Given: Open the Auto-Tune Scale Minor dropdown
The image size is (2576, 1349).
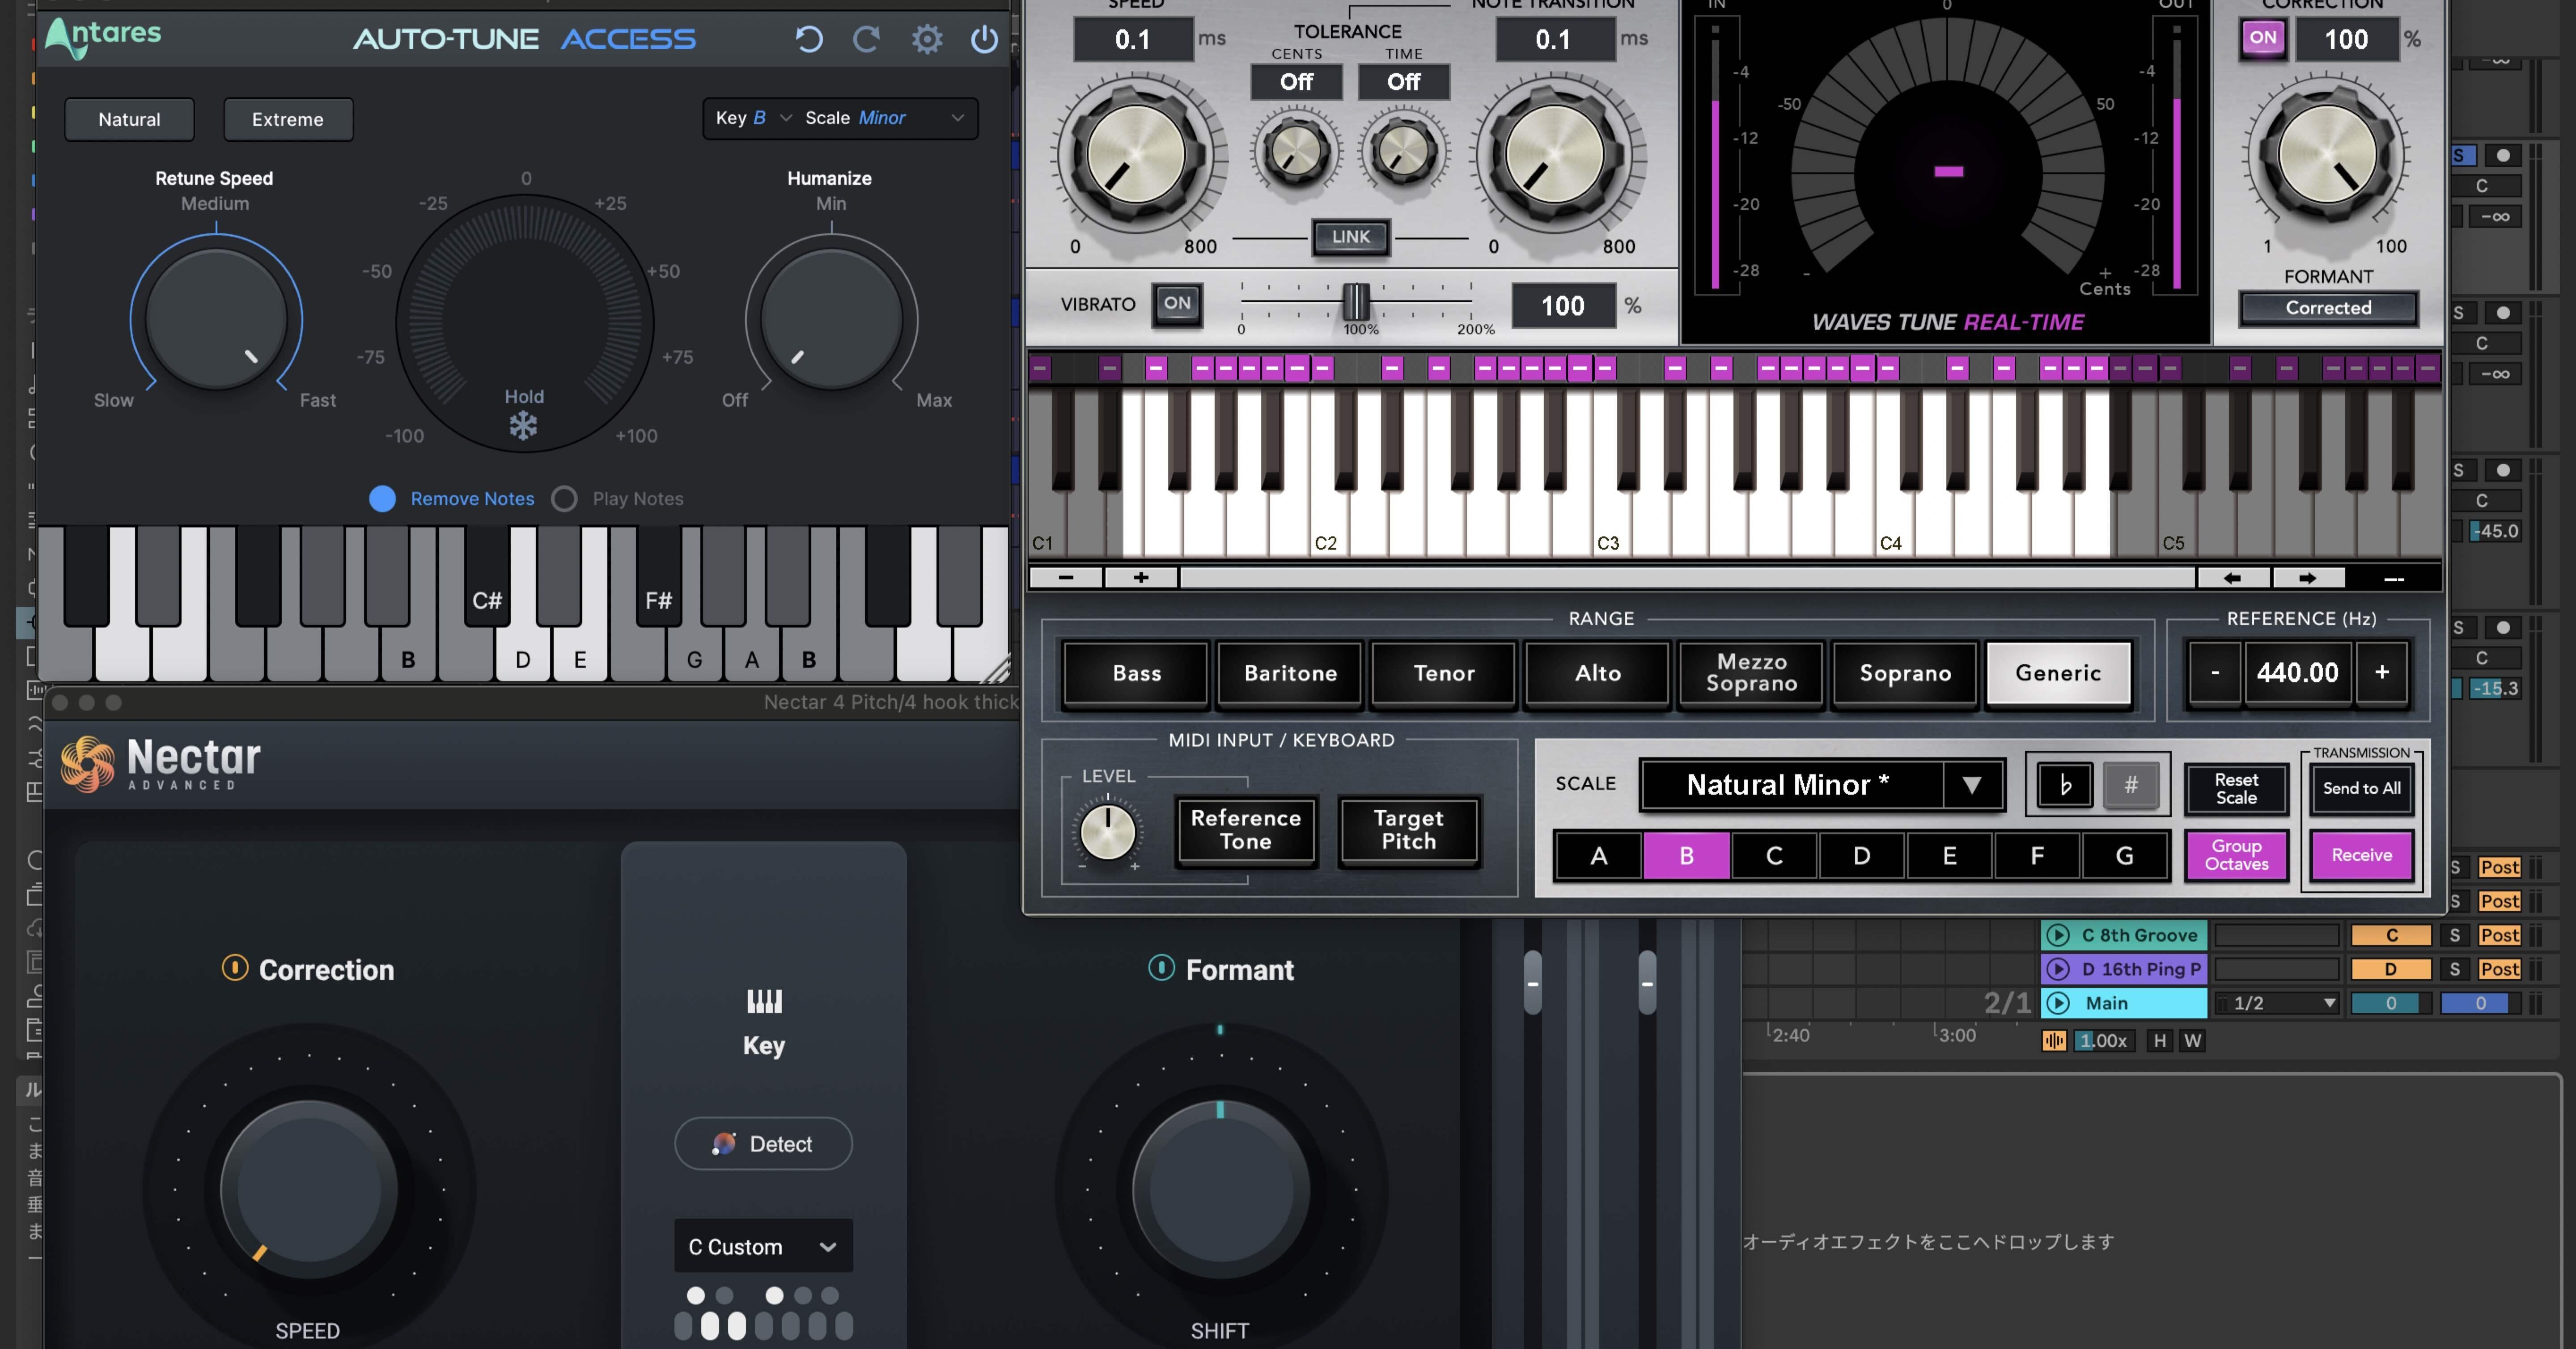Looking at the screenshot, I should [x=886, y=118].
